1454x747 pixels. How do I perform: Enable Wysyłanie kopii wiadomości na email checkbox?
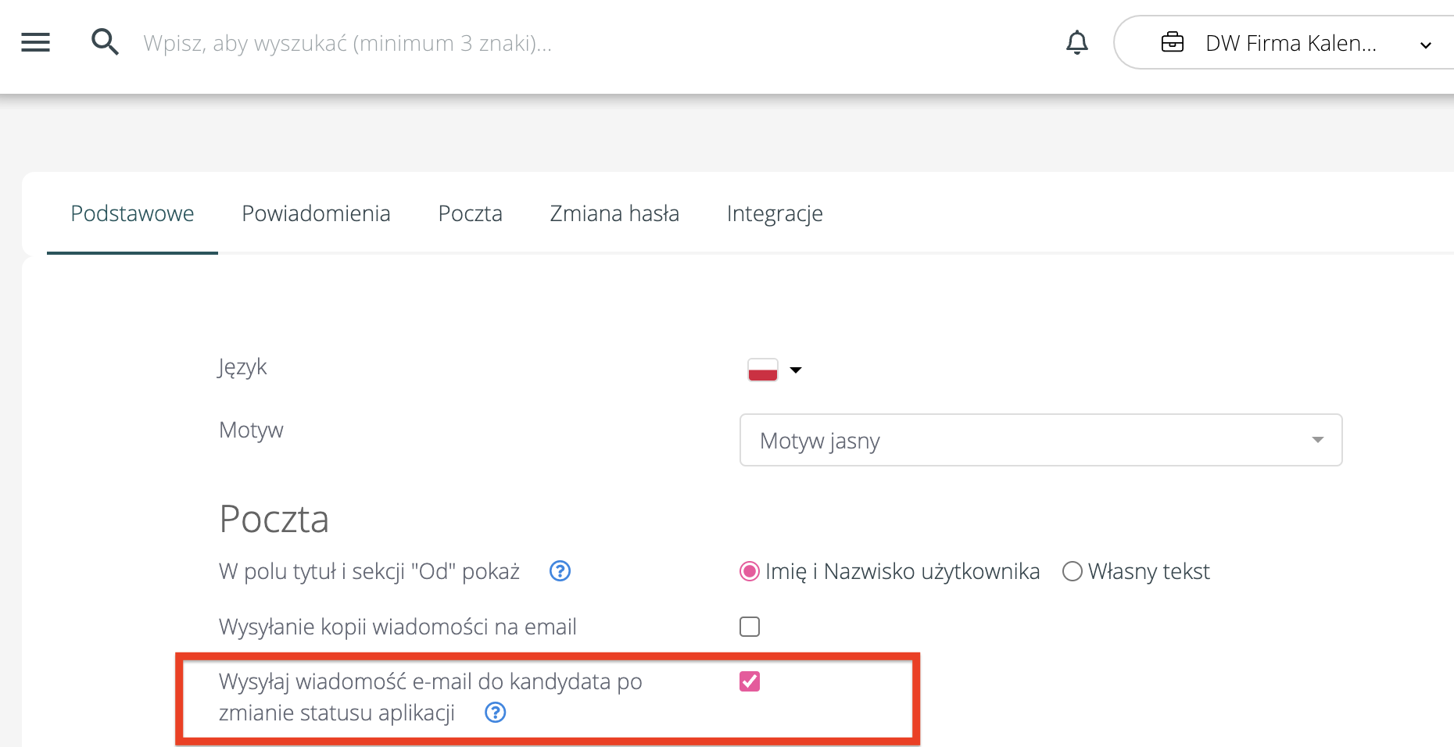pyautogui.click(x=749, y=627)
